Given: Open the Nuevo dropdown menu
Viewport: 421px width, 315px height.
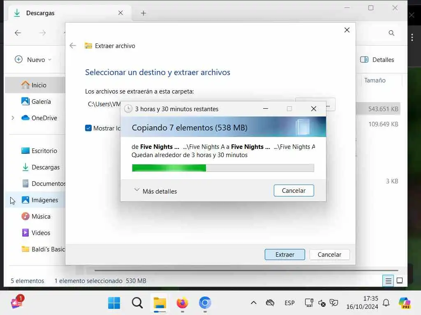Looking at the screenshot, I should click(x=33, y=59).
